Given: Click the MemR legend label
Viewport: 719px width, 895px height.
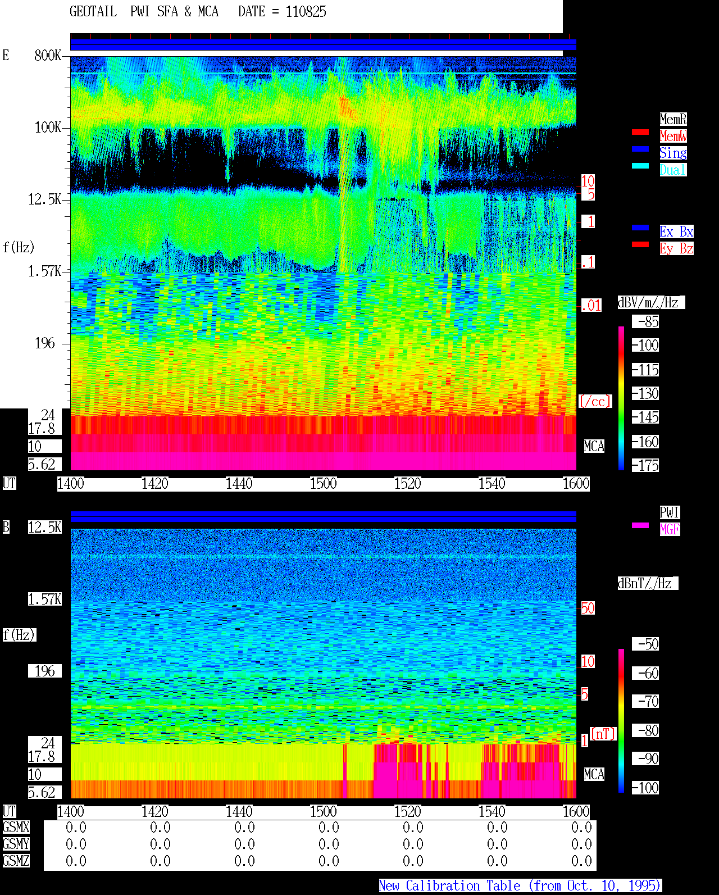Looking at the screenshot, I should (673, 119).
